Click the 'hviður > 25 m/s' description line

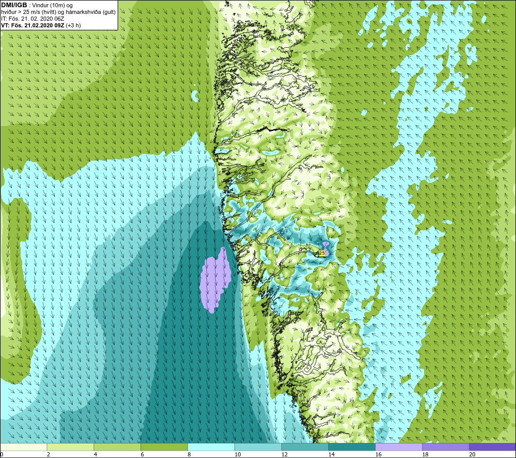click(x=58, y=12)
